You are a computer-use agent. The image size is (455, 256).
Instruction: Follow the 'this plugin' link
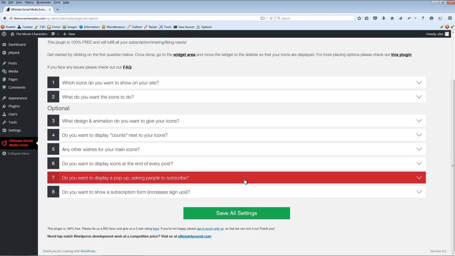(401, 55)
